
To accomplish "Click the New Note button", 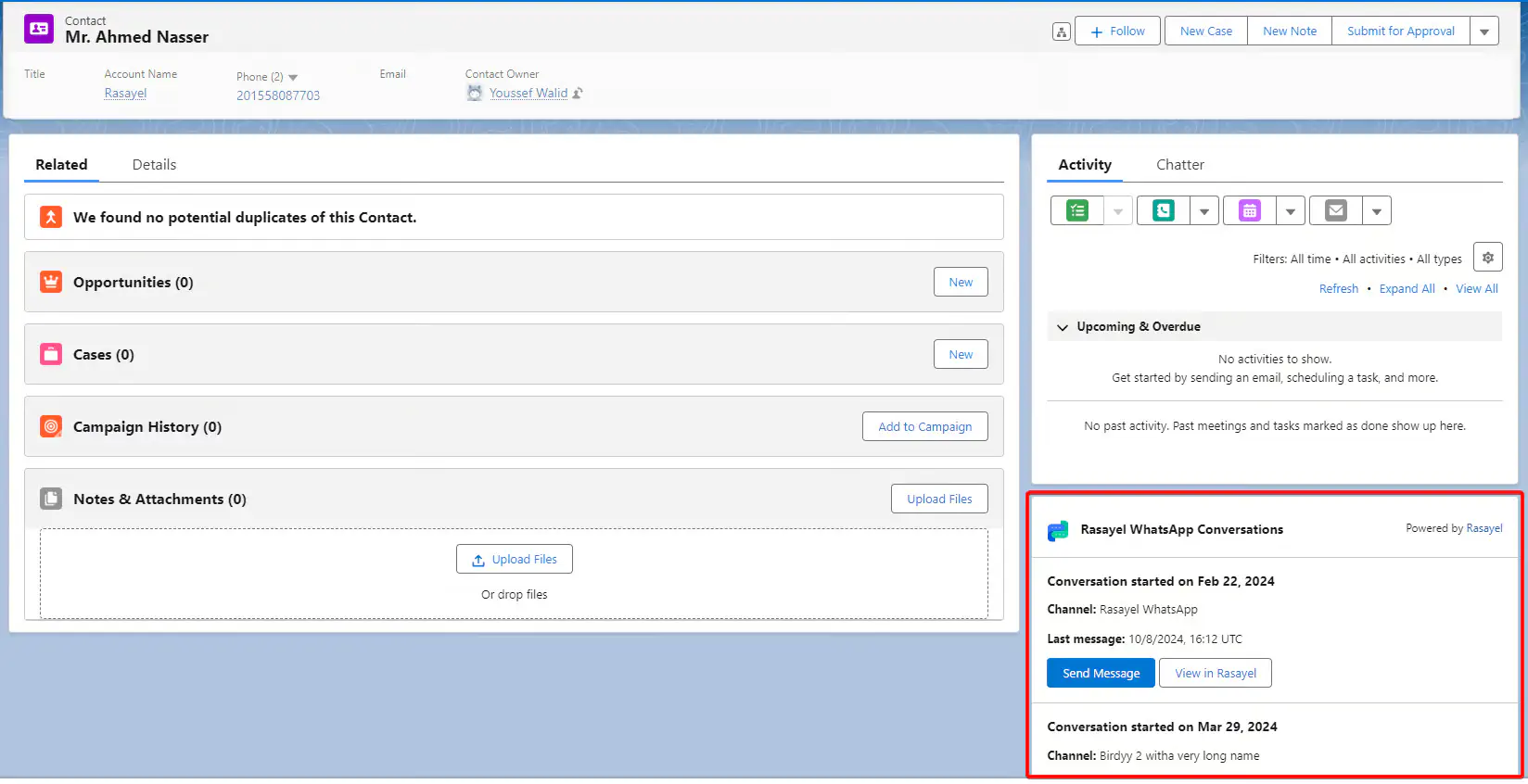I will click(x=1290, y=32).
